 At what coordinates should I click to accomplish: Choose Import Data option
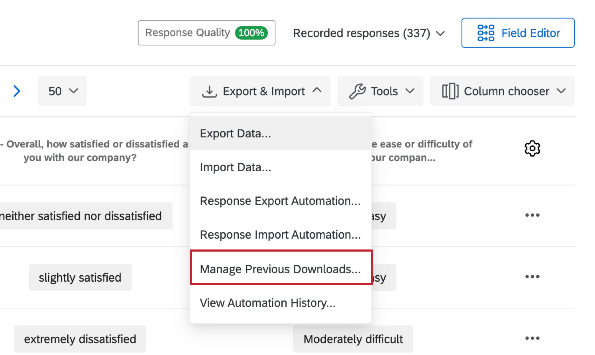coord(235,167)
